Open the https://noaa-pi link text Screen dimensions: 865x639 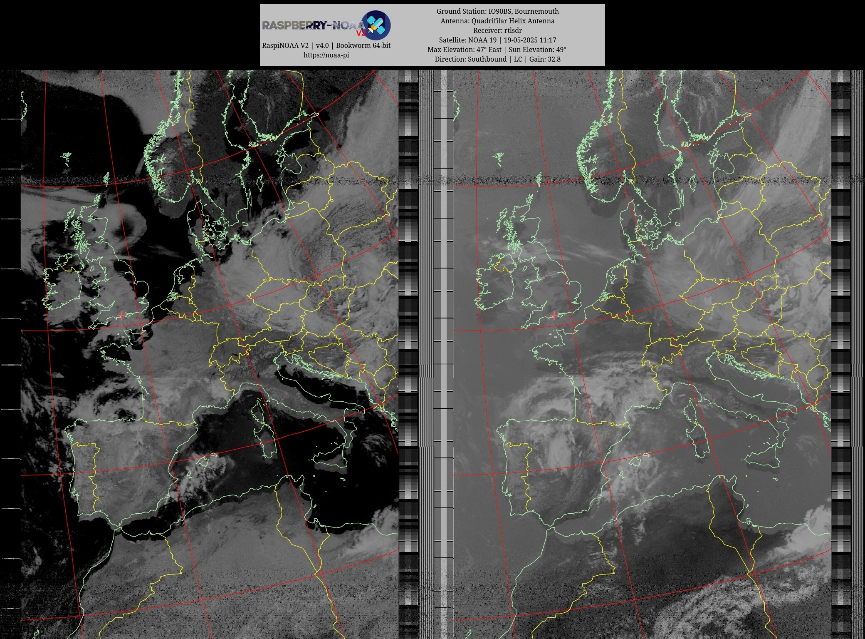[x=326, y=55]
